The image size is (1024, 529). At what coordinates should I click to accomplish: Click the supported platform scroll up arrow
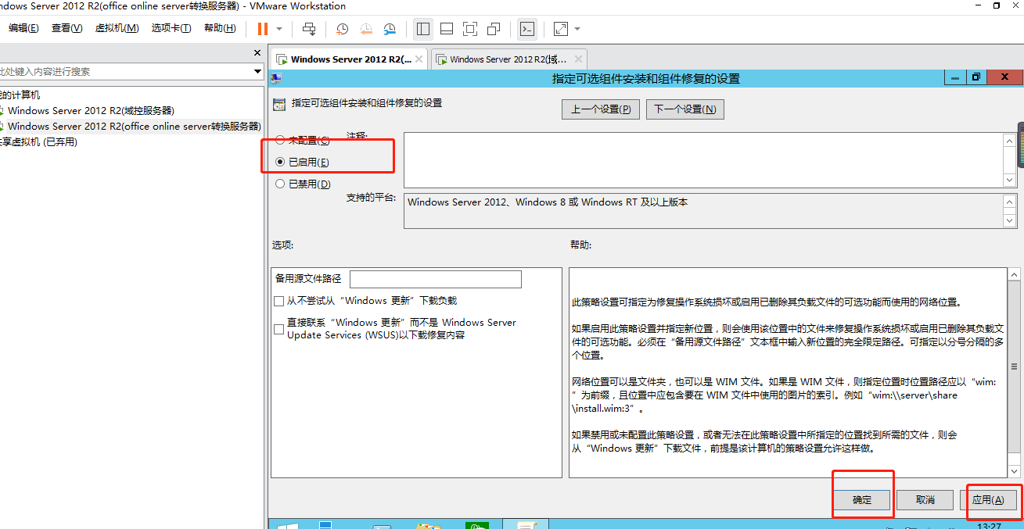(1010, 201)
